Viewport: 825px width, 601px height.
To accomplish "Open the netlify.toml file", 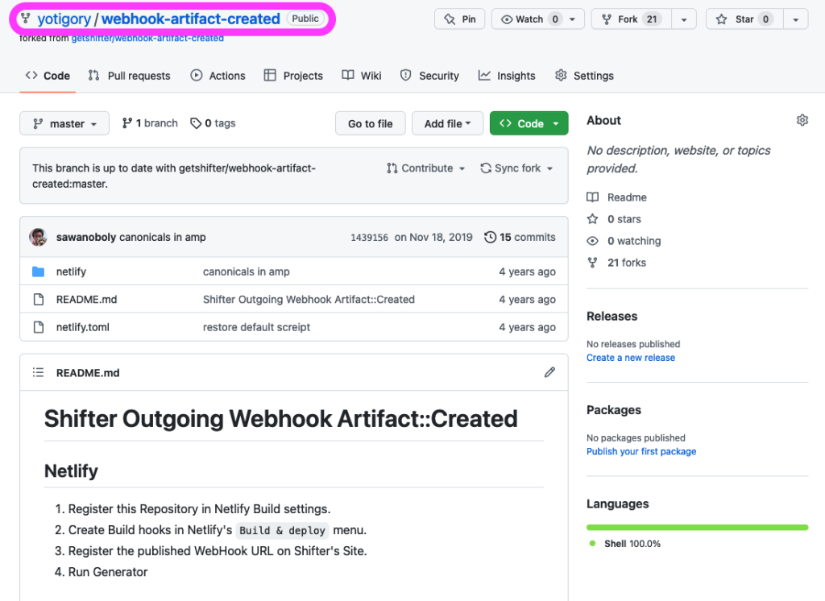I will point(83,327).
